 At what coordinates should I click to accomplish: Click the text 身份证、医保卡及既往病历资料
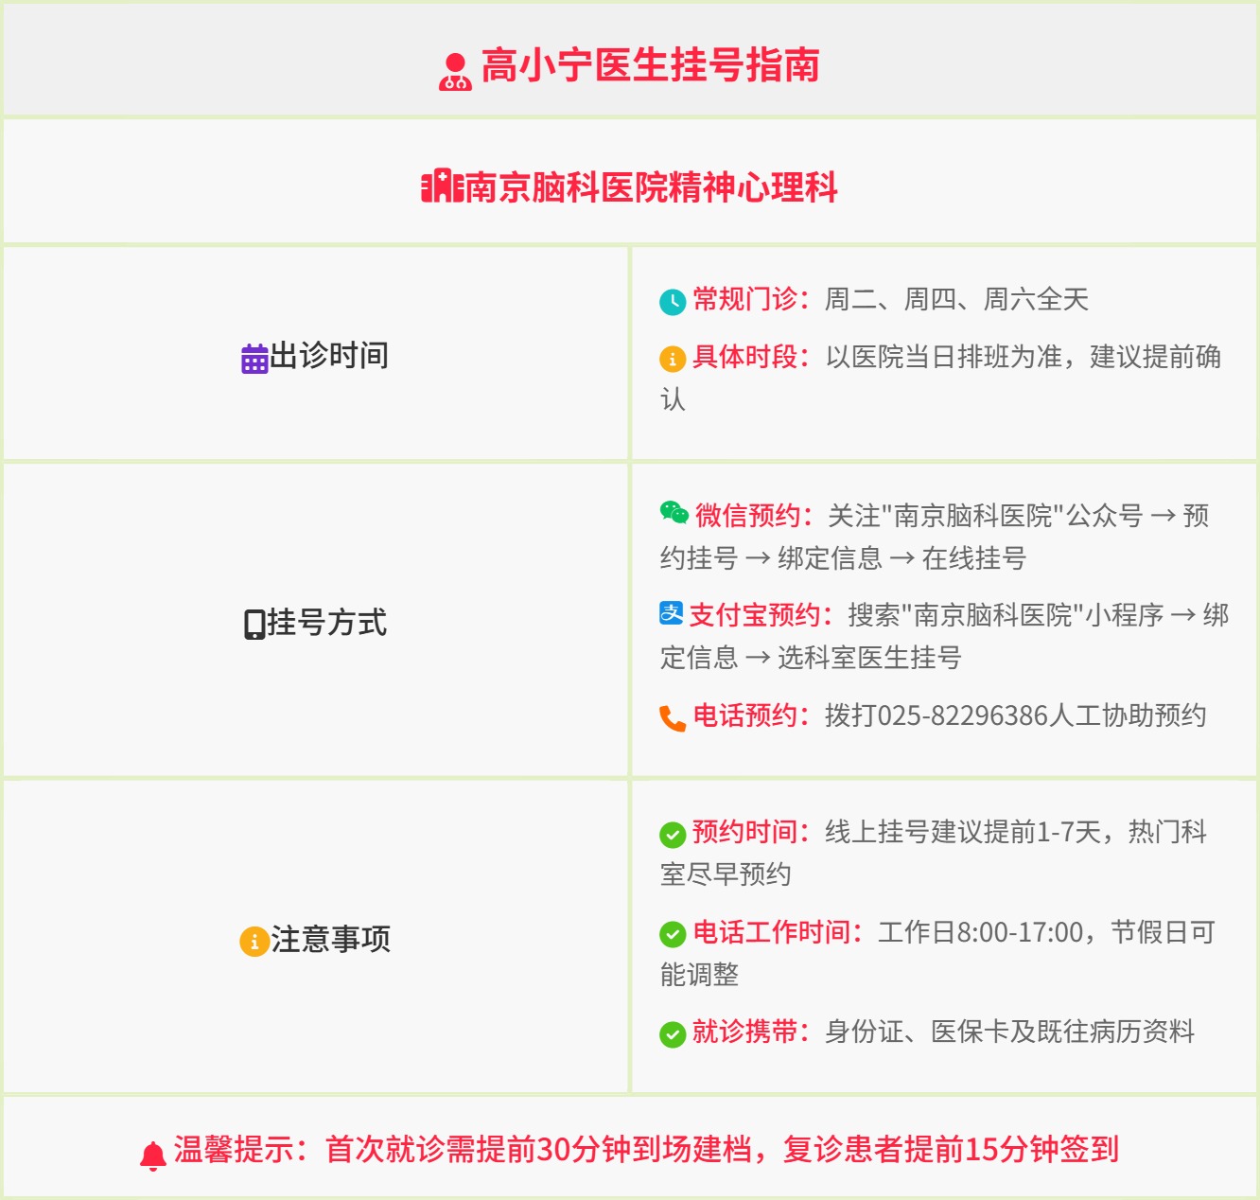click(1010, 1032)
